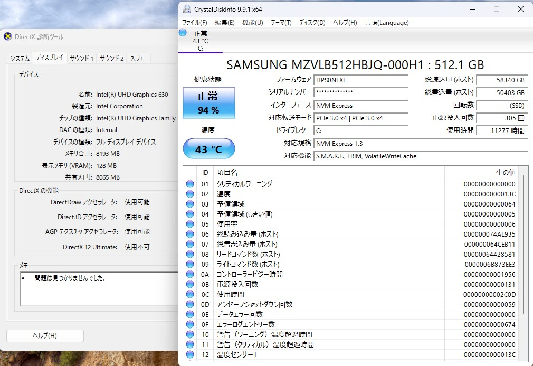Click the ヘルプ(H) button in DirectX tool

tap(45, 336)
